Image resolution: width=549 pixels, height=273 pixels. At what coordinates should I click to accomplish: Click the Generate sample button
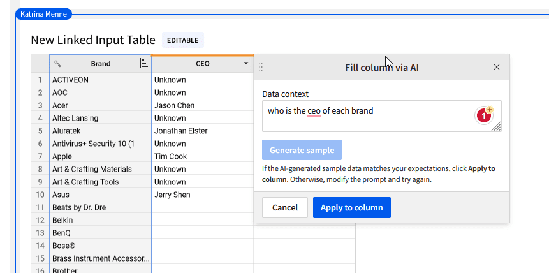(x=302, y=150)
